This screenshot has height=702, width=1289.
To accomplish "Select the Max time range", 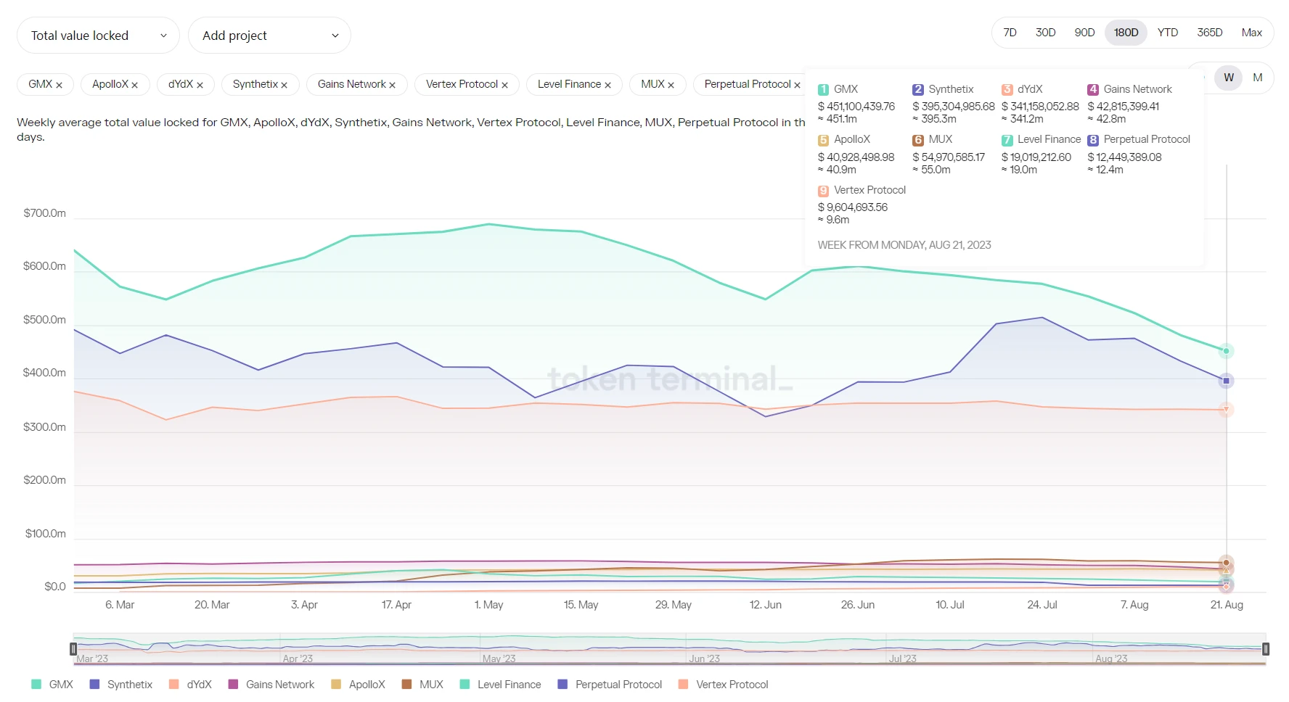I will click(1251, 33).
